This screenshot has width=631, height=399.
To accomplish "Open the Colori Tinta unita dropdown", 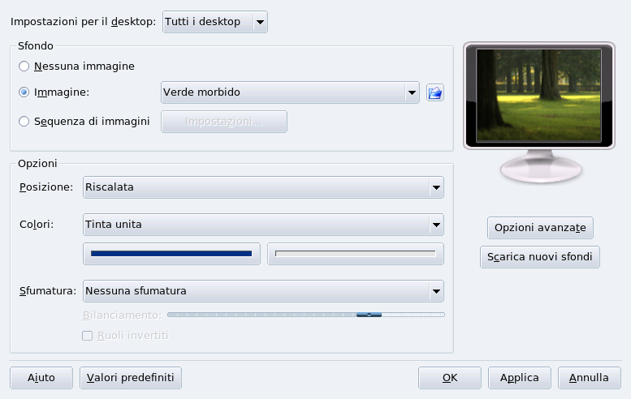I will (x=263, y=224).
